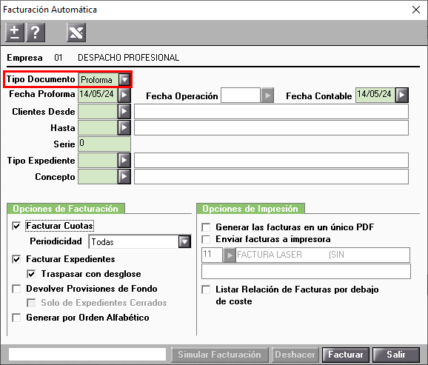Click the Fecha Contable date field
Screen dimensions: 428x365
coord(375,95)
